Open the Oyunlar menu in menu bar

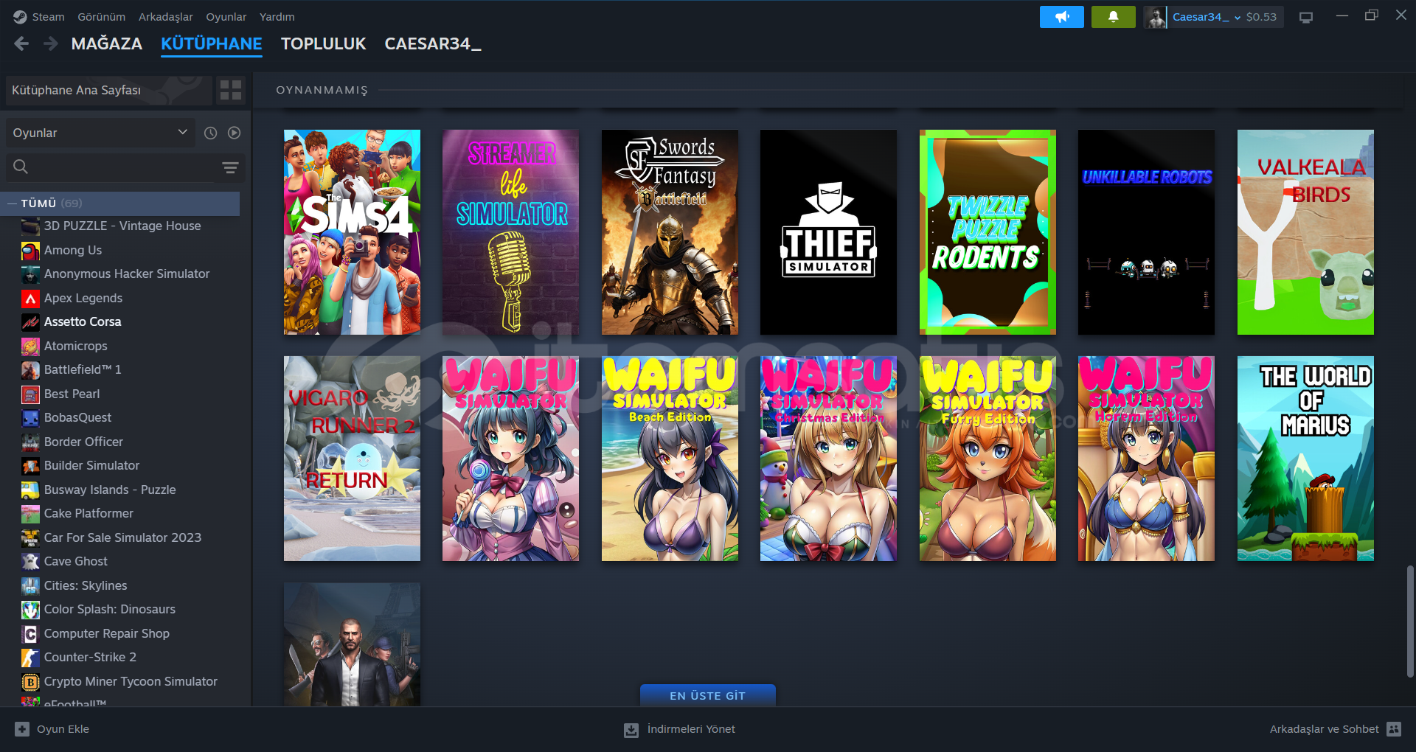(226, 17)
